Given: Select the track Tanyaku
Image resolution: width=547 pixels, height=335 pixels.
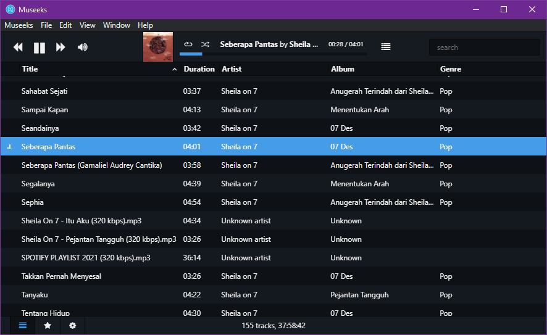Looking at the screenshot, I should pos(35,294).
